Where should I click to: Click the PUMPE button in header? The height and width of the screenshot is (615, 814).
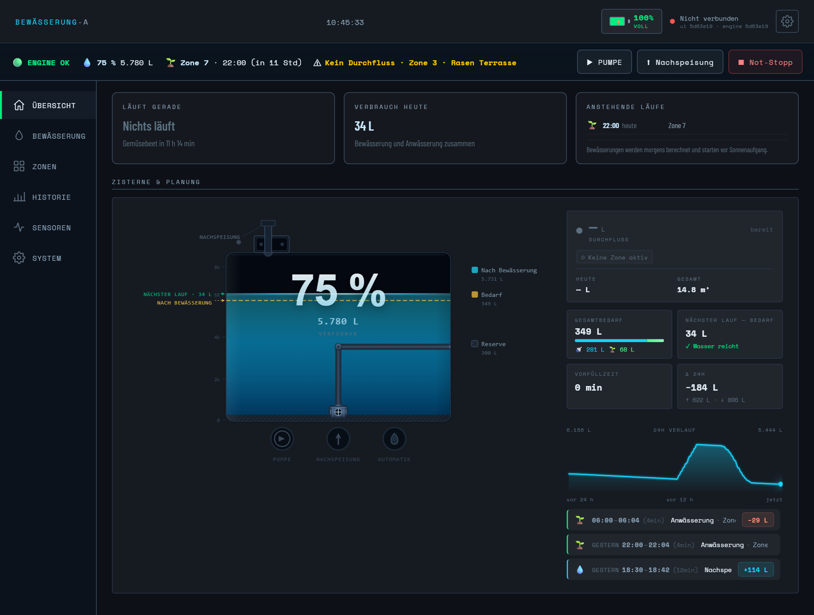click(604, 62)
